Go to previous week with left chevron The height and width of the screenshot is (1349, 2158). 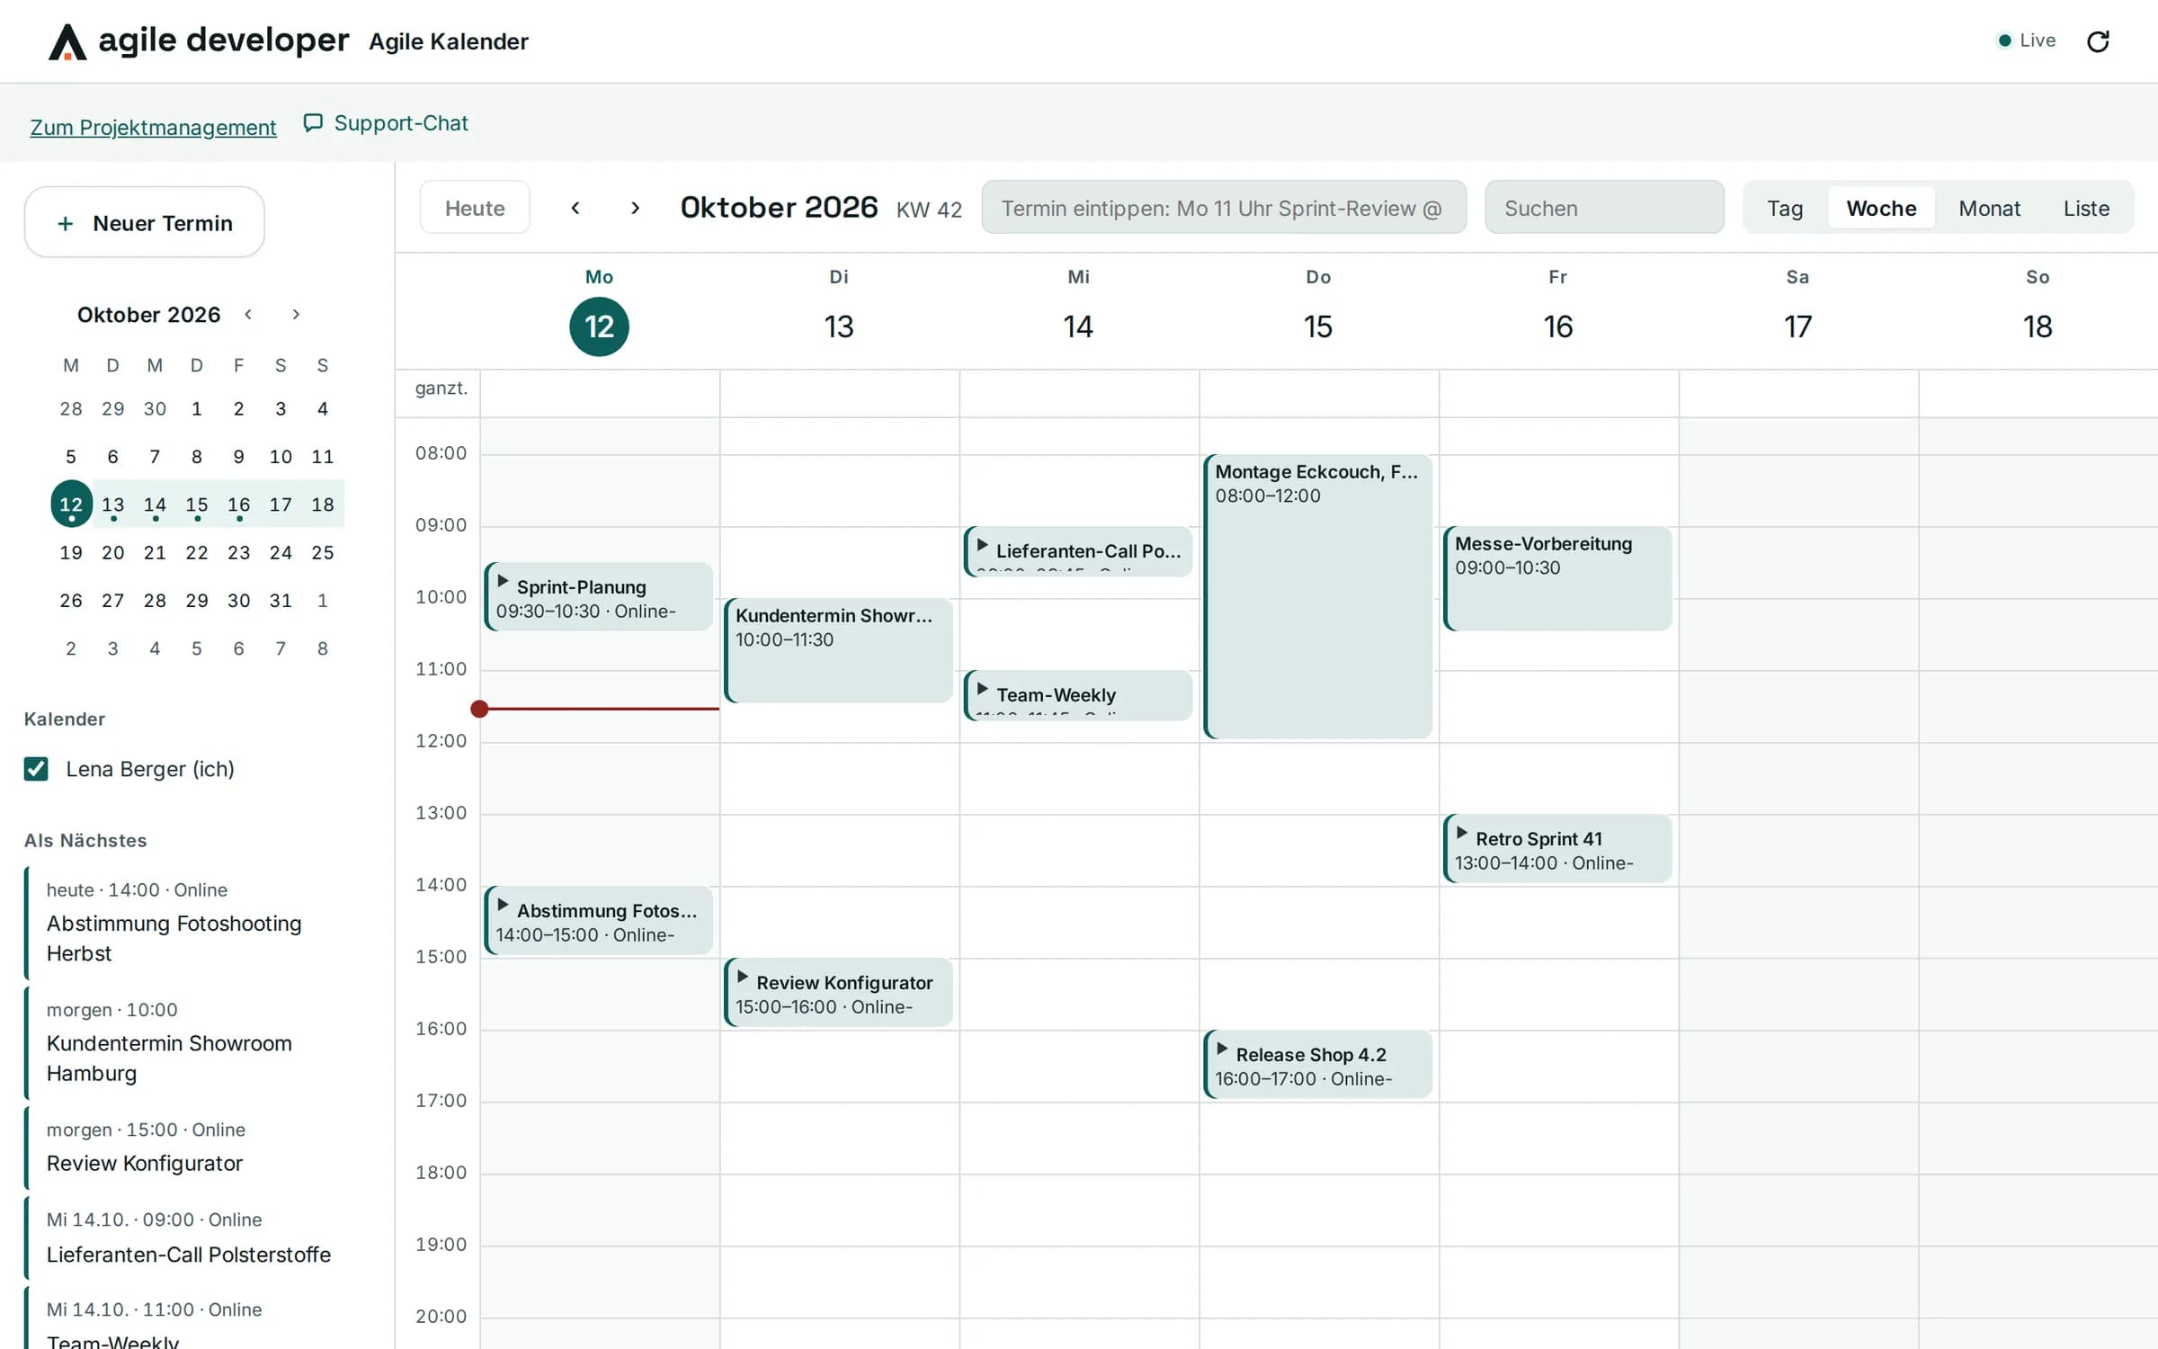(575, 208)
